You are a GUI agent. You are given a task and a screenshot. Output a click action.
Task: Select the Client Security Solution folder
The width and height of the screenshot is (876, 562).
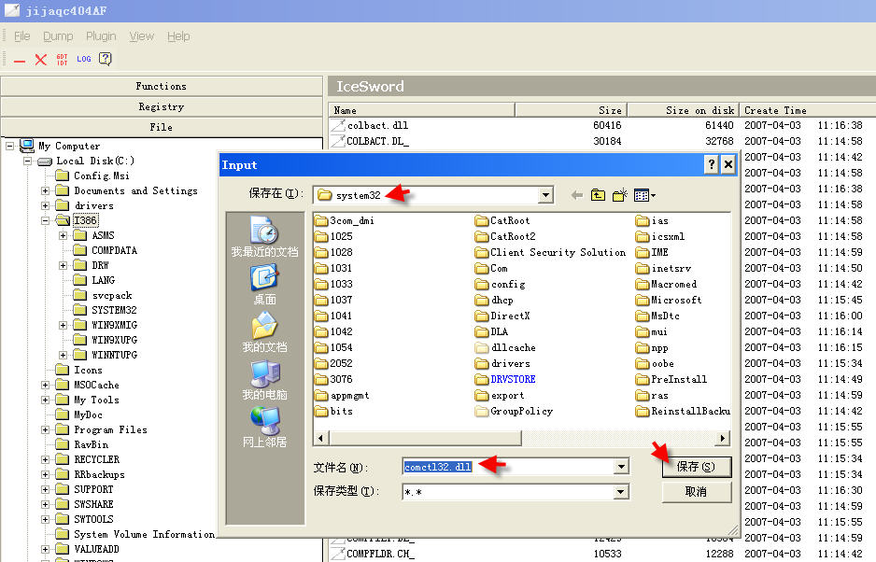coord(550,252)
